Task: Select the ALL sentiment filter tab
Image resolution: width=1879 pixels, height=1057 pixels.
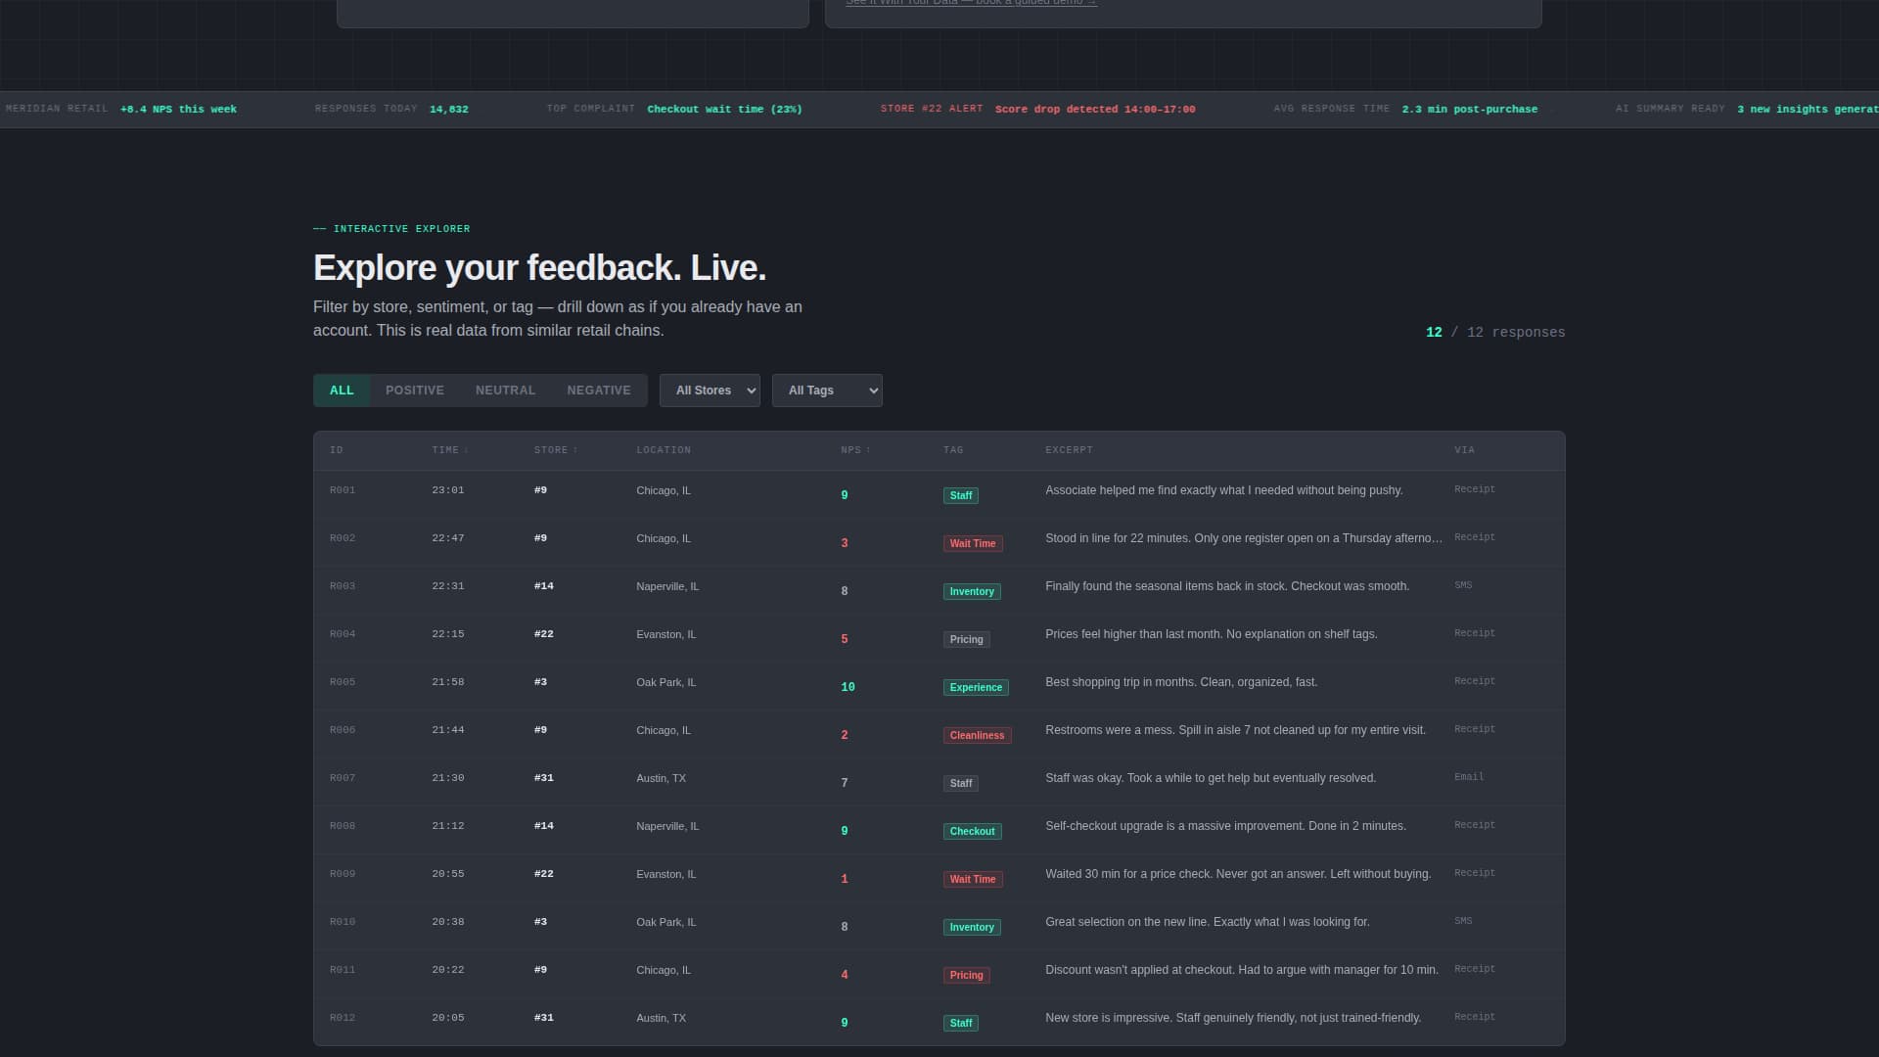Action: pos(342,391)
